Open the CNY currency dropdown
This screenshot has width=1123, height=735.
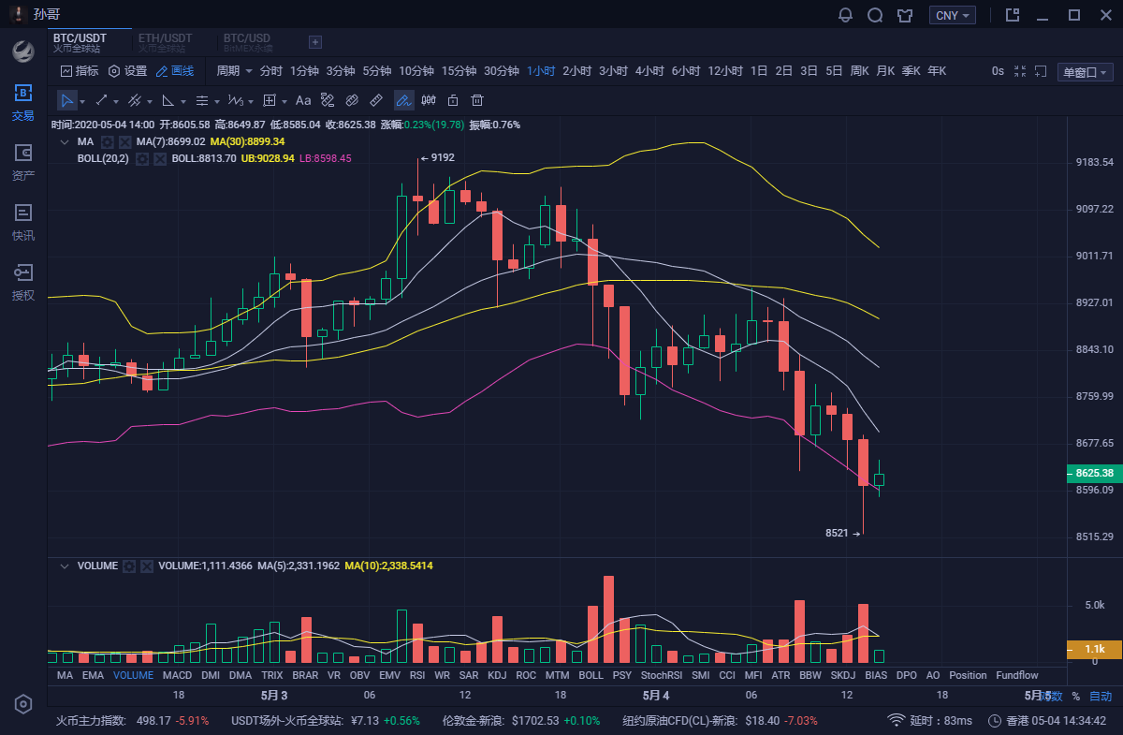pos(953,15)
